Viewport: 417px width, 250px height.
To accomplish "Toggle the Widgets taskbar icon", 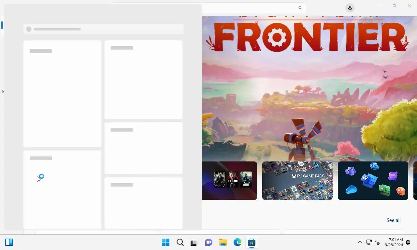I will pyautogui.click(x=9, y=242).
